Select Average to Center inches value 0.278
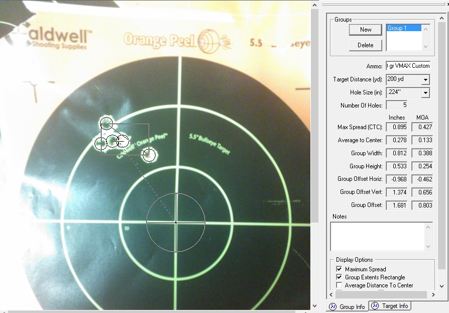The image size is (449, 313). (397, 140)
